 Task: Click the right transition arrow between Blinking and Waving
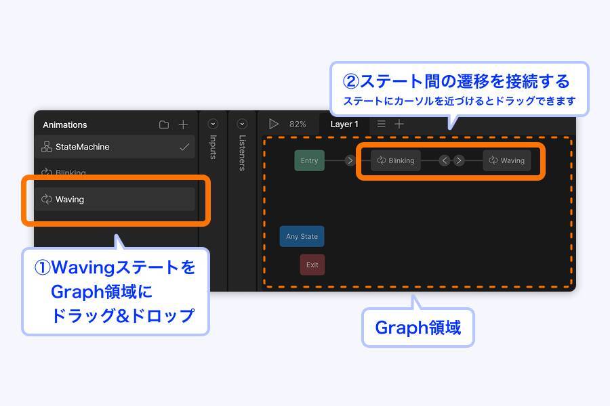(x=459, y=160)
